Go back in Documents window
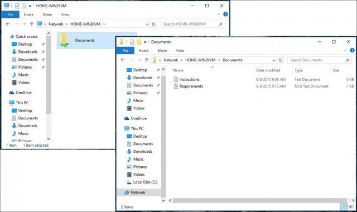This screenshot has height=212, width=357. pyautogui.click(x=123, y=60)
